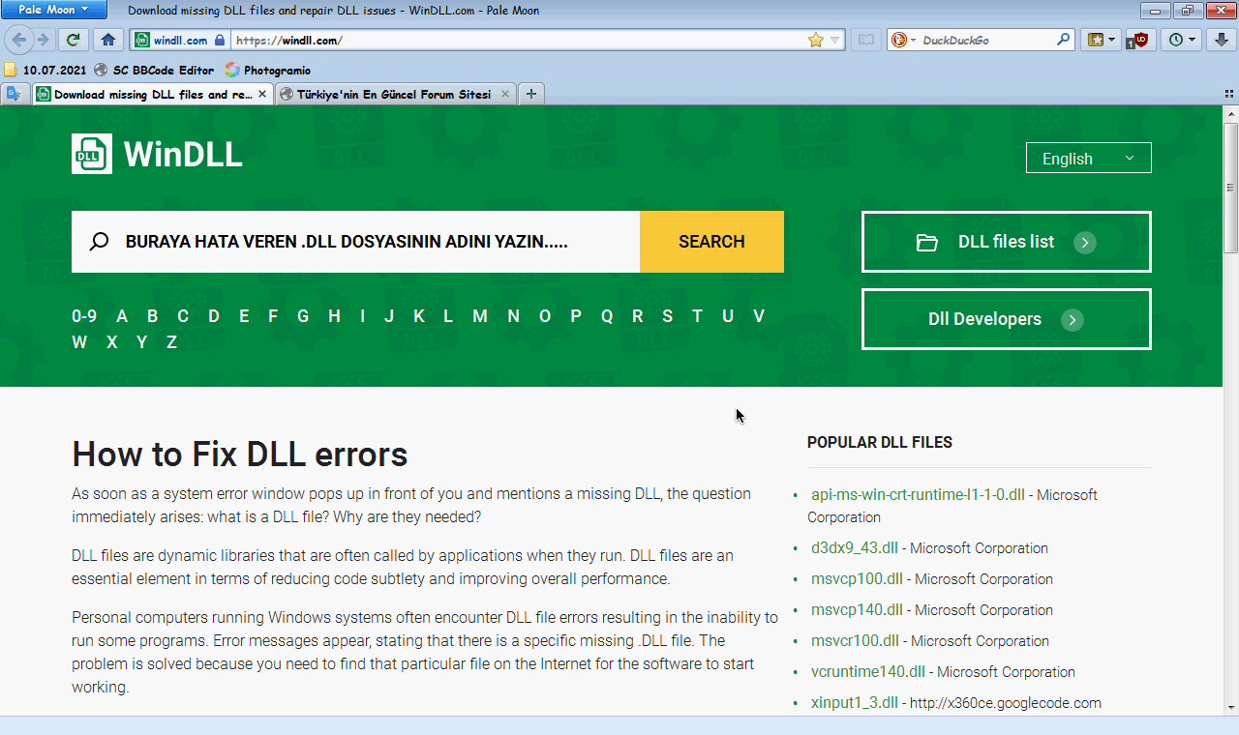This screenshot has width=1239, height=735.
Task: Click the scrollbar up arrow
Action: 1231,113
